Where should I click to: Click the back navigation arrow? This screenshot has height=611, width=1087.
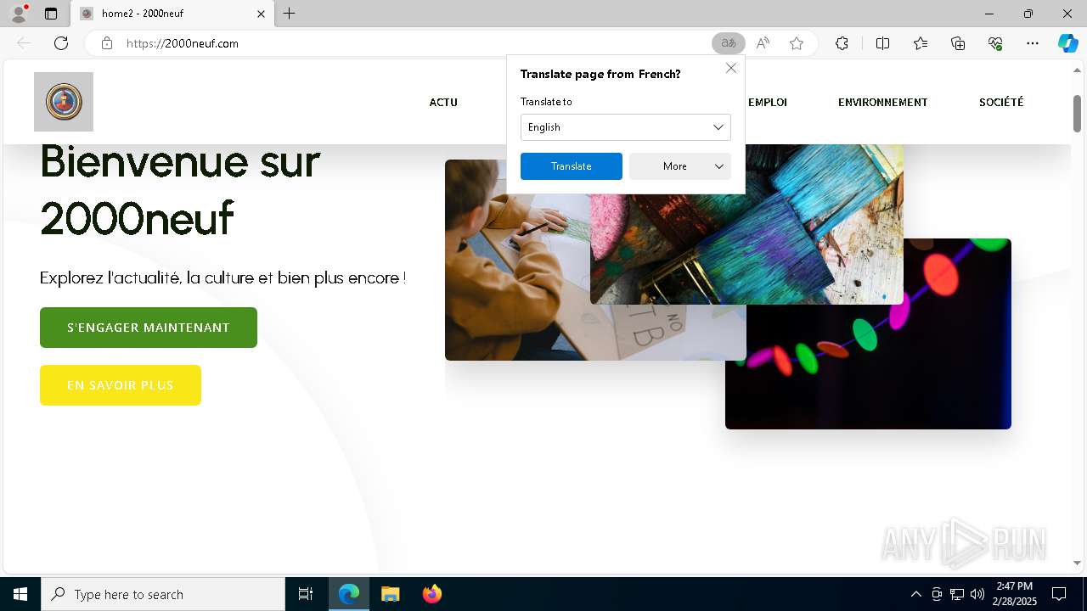24,43
